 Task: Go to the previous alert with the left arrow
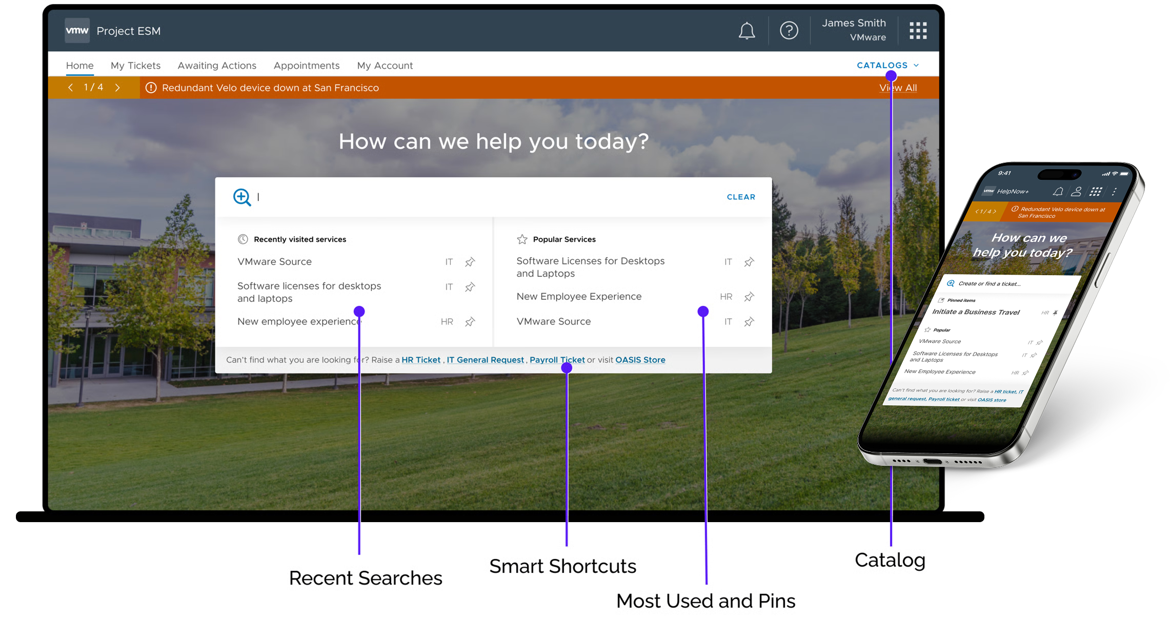pos(71,88)
